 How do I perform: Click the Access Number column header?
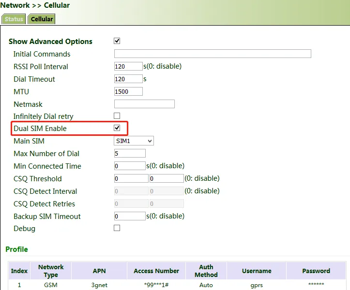(156, 271)
